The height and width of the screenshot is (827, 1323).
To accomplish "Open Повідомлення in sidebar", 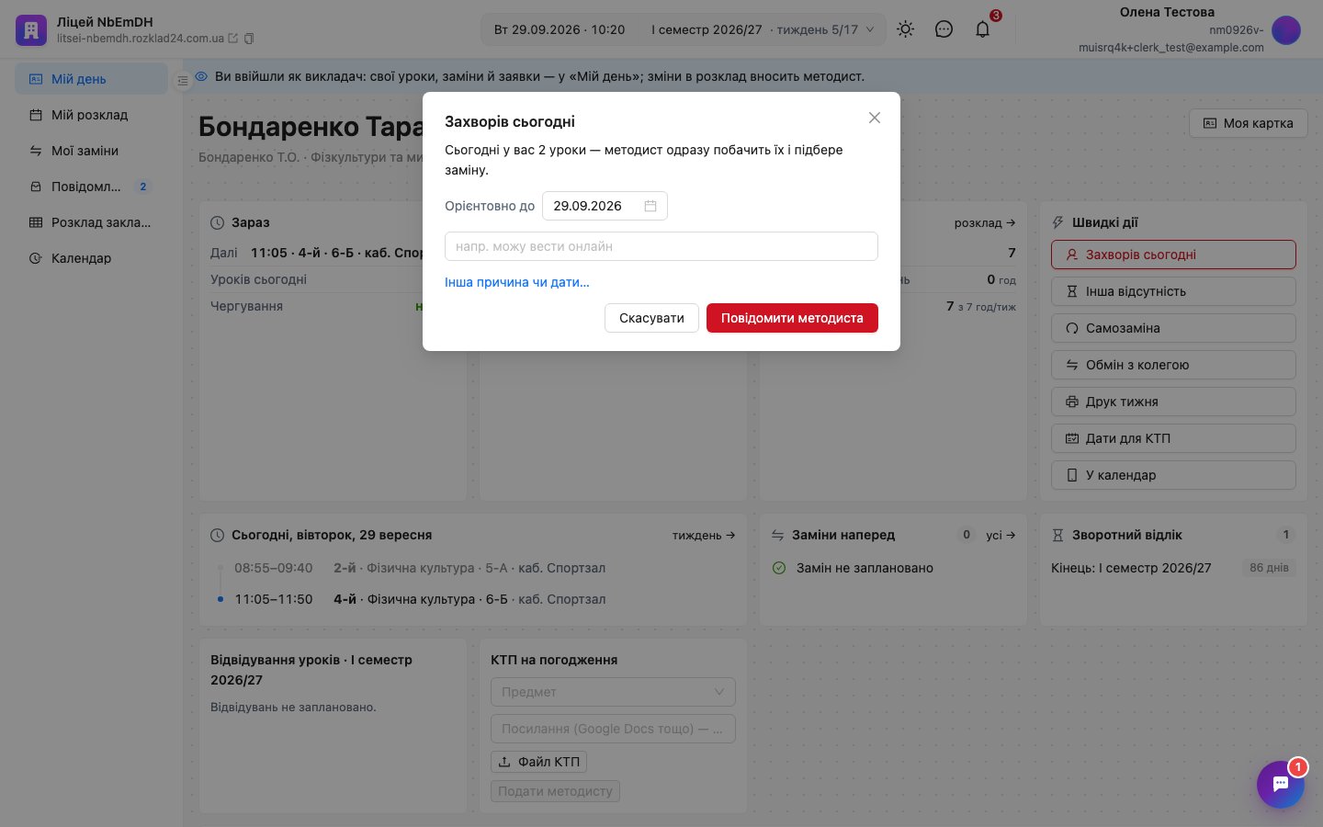I will (x=91, y=187).
